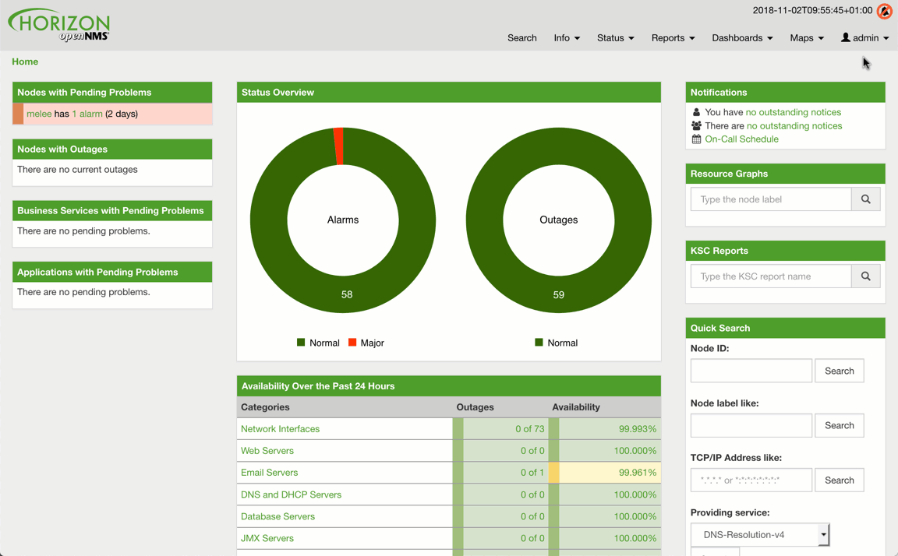Click the notification bell icon beside timestamp
898x556 pixels.
[884, 11]
